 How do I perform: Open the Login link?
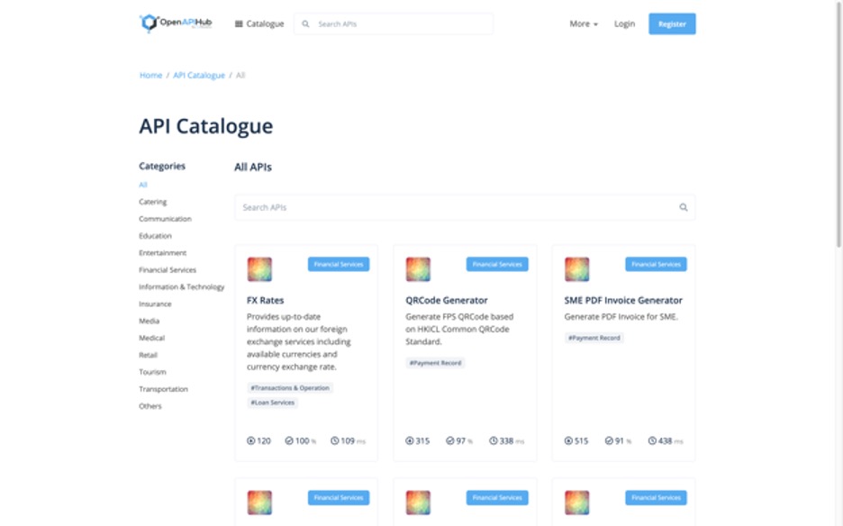click(x=624, y=24)
